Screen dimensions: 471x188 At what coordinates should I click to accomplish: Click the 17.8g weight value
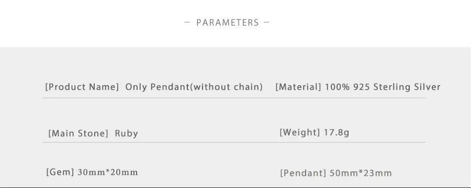click(337, 132)
